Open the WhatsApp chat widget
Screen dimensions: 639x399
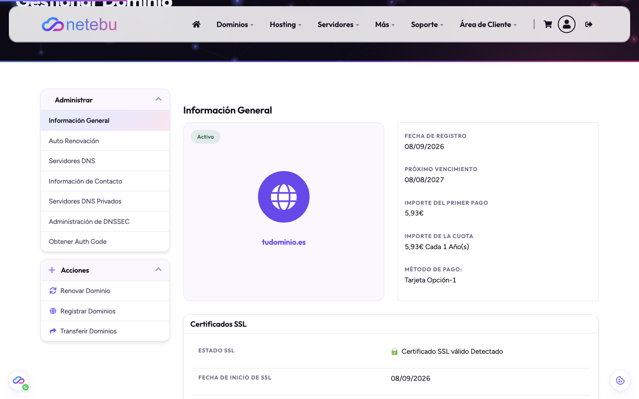[19, 381]
